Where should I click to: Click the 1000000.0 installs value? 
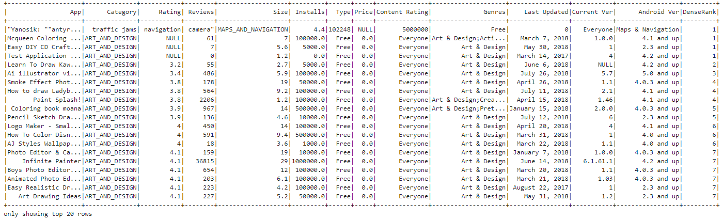point(309,161)
